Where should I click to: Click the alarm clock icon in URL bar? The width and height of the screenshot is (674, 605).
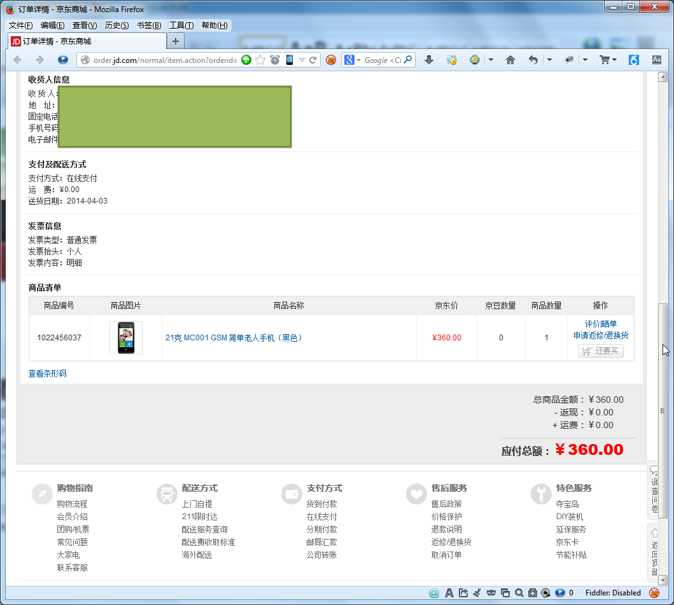click(x=275, y=60)
